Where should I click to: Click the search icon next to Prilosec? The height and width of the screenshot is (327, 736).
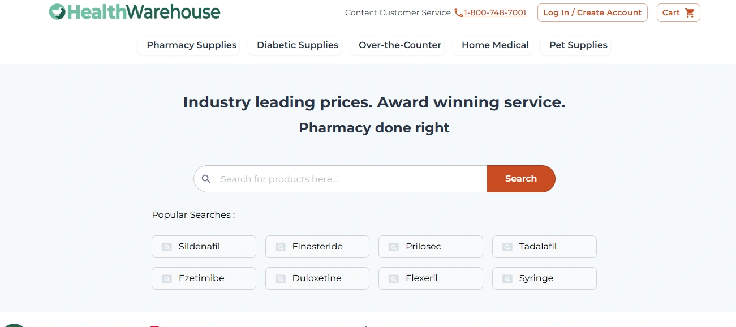394,247
